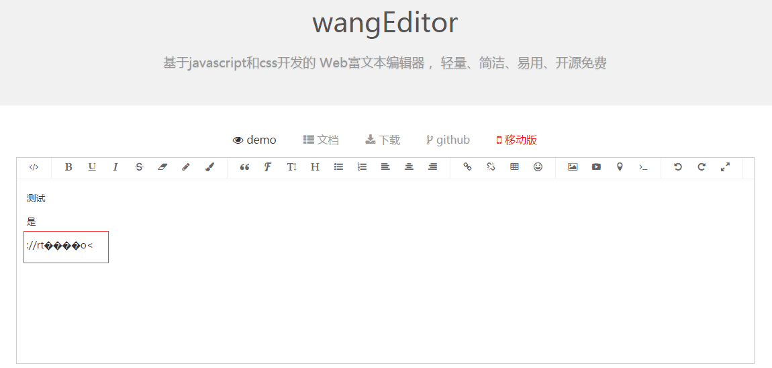Viewport: 772px width, 368px height.
Task: Toggle italic formatting
Action: [115, 167]
